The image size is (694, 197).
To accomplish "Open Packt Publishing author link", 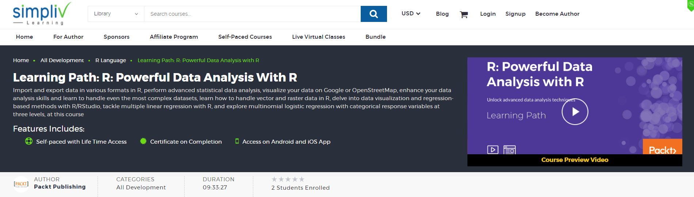I will tap(60, 187).
